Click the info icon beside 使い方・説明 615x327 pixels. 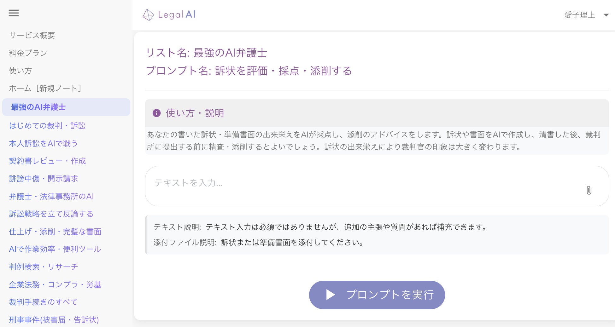[156, 113]
